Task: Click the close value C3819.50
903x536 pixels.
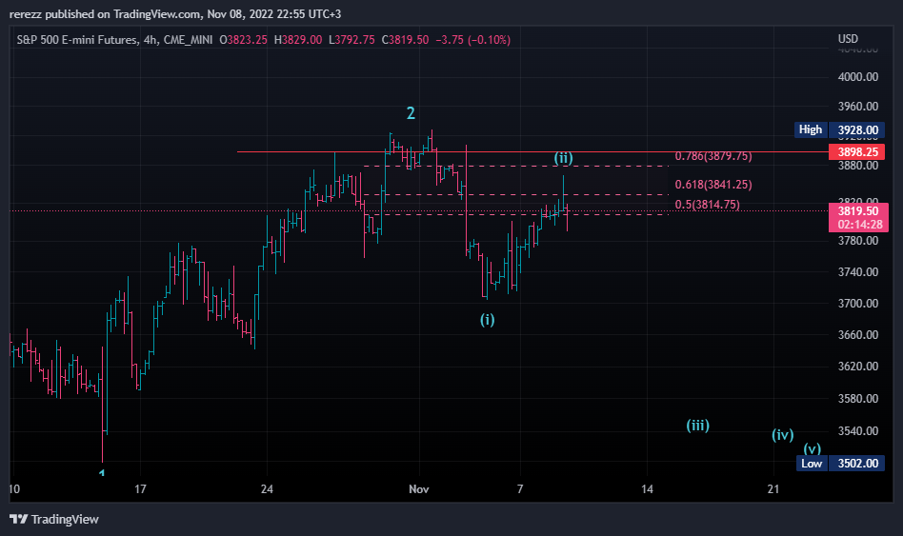Action: point(405,40)
